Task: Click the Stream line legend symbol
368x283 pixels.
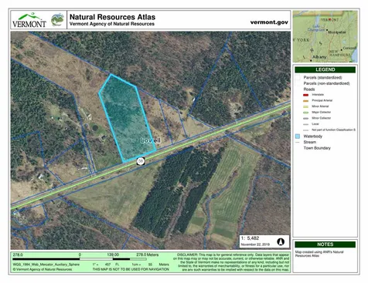Action: tap(298, 142)
